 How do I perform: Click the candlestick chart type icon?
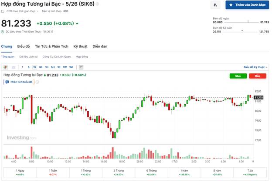(x=6, y=67)
